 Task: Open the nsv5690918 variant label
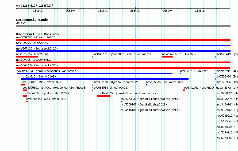(x=227, y=132)
